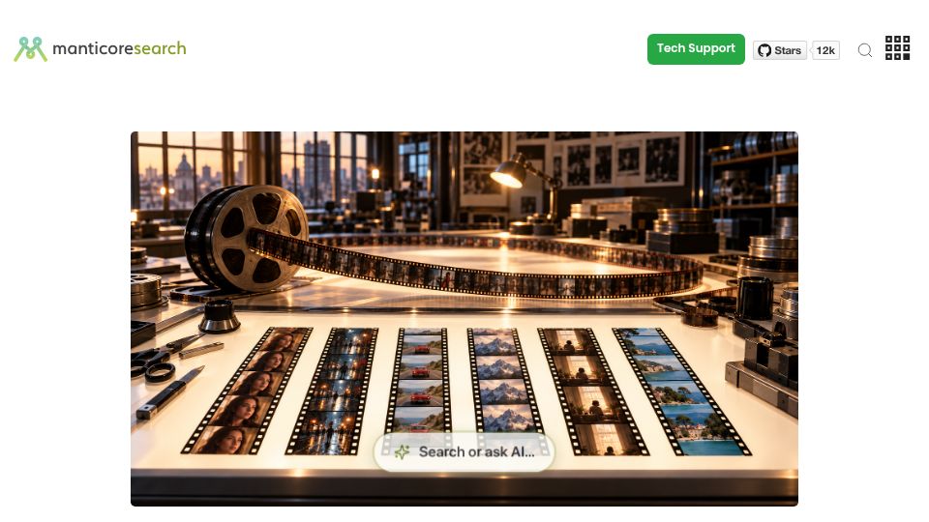
Task: Click the Search or ask AI field
Action: [x=464, y=452]
